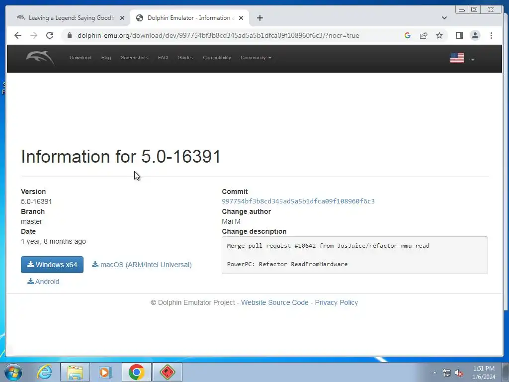Open the Guides nav item

coord(185,58)
